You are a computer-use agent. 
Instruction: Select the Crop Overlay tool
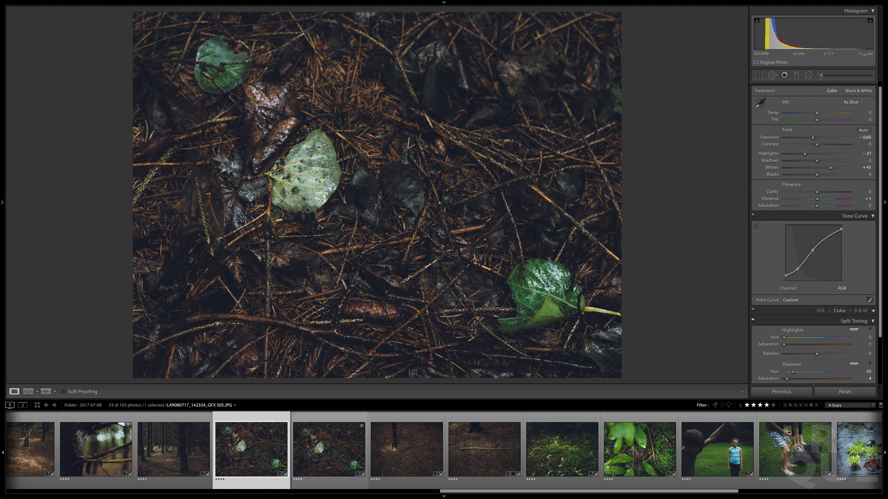tap(759, 75)
